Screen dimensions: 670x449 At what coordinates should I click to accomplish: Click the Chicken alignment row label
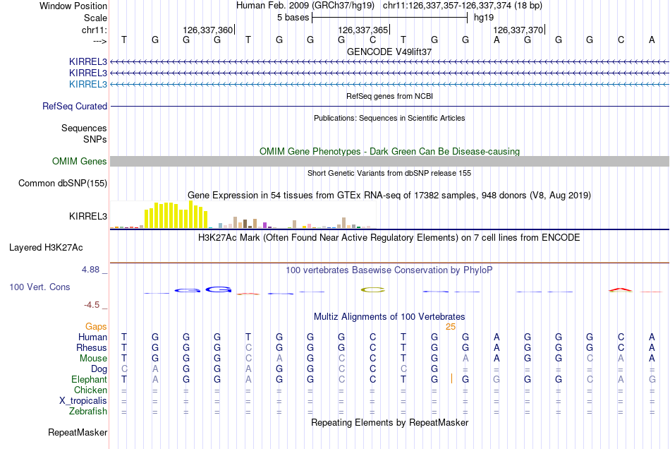(90, 390)
